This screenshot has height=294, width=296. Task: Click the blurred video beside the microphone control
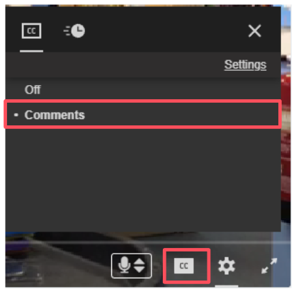pos(57,266)
